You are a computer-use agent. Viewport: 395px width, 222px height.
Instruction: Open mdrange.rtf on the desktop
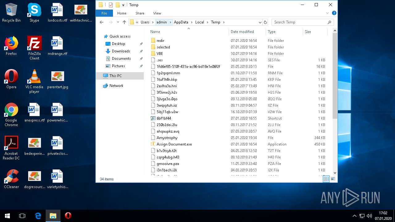coord(57,46)
